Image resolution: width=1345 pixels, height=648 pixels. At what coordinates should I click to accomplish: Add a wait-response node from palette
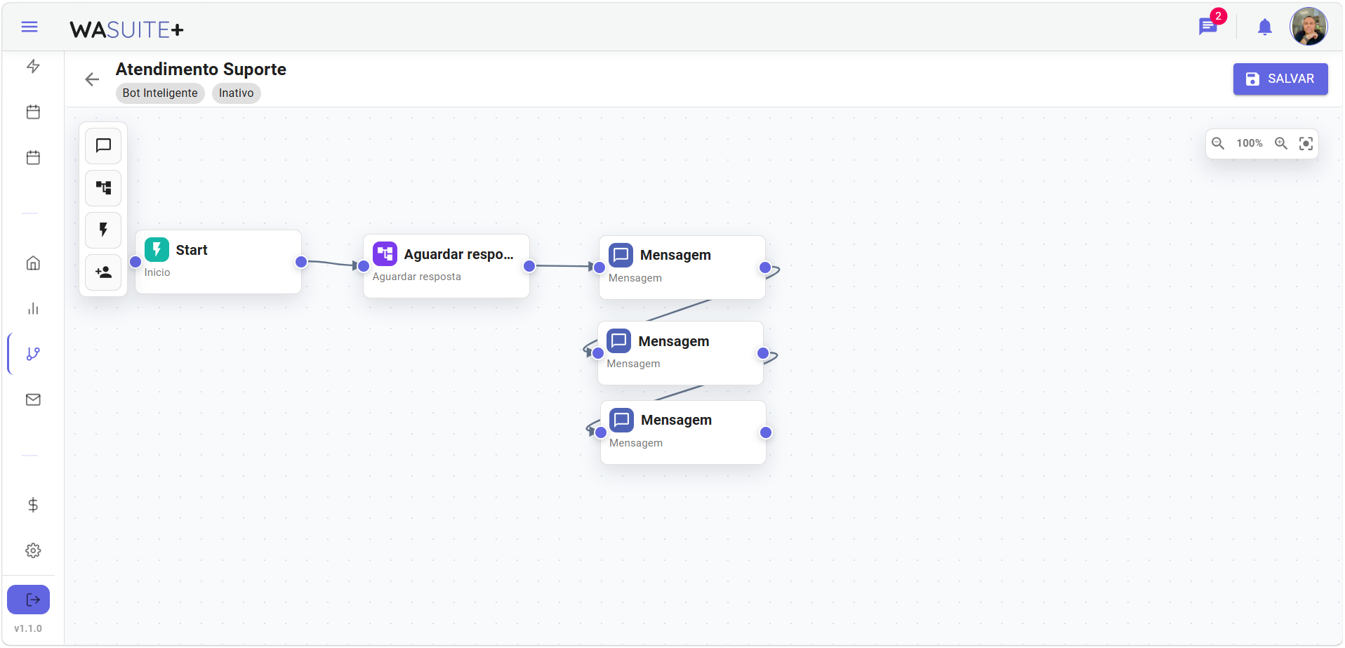pos(103,188)
